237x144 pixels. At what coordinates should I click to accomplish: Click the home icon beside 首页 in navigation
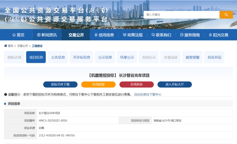click(x=14, y=35)
